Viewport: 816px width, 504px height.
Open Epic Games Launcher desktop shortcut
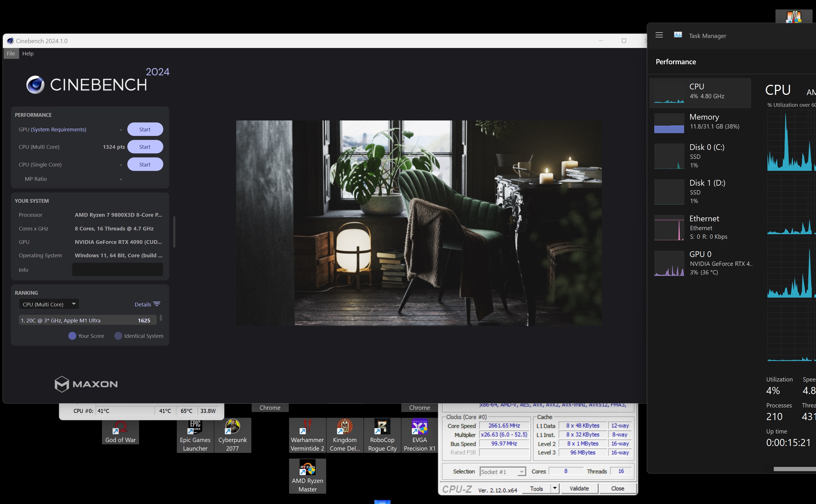(x=195, y=436)
